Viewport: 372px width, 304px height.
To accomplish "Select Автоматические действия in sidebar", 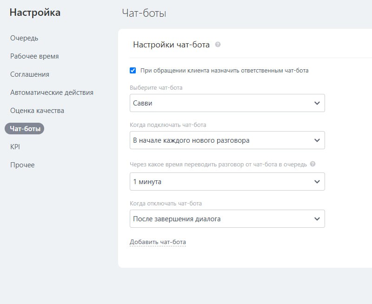I will click(x=52, y=93).
